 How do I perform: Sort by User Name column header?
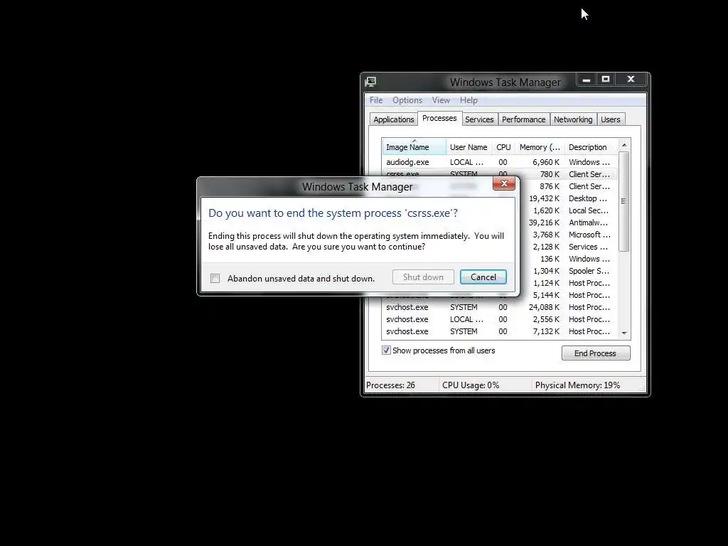(x=469, y=147)
